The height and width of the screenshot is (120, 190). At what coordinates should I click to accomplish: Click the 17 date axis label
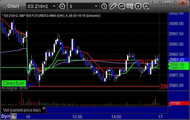pos(160,117)
